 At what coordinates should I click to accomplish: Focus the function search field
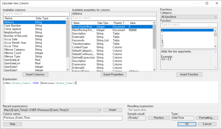[x=189, y=24]
